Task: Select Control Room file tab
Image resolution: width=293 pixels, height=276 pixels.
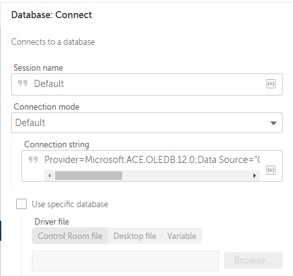Action: (70, 236)
